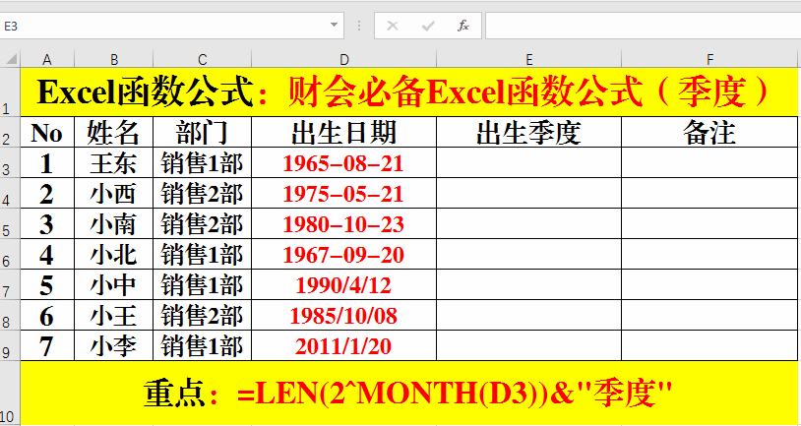
Task: Select the name cell '小北'
Action: [114, 255]
